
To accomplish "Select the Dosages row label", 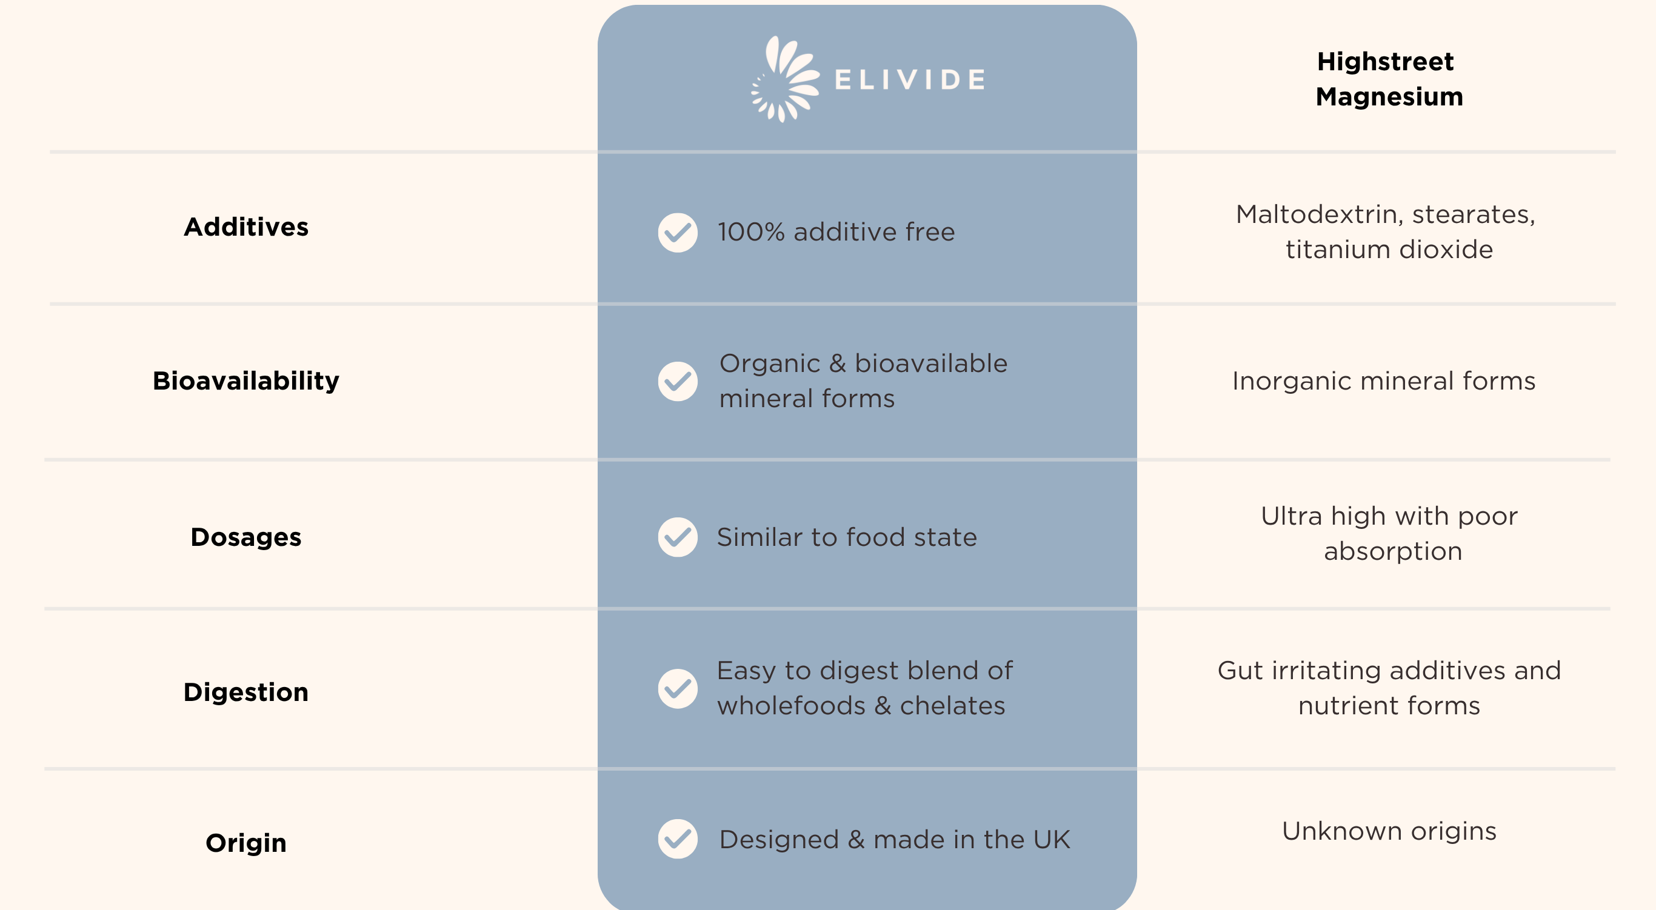I will coord(246,537).
